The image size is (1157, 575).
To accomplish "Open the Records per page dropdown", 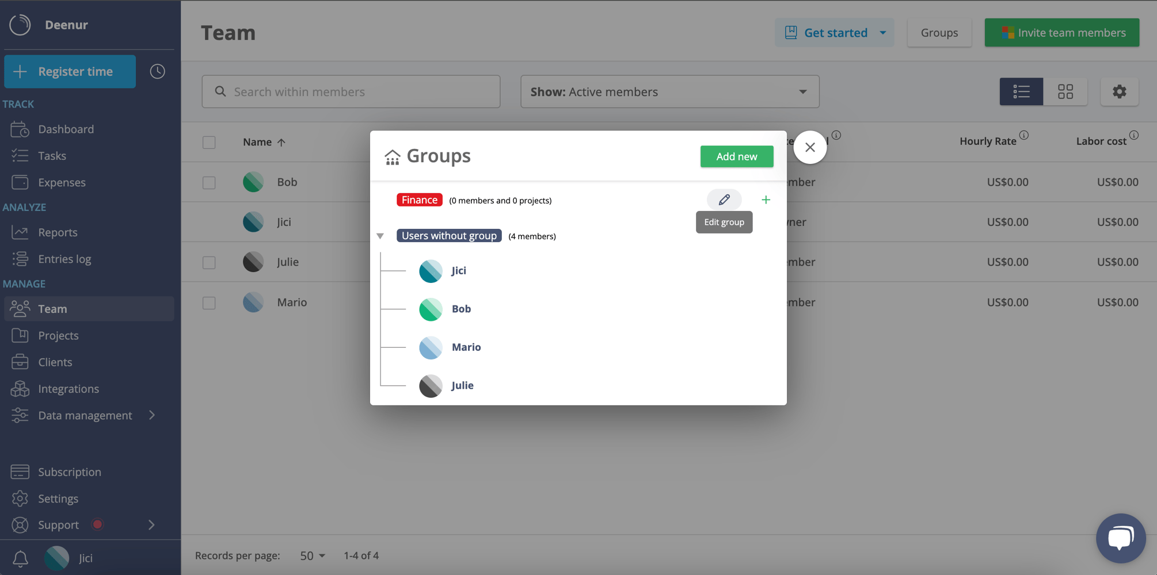I will coord(313,555).
